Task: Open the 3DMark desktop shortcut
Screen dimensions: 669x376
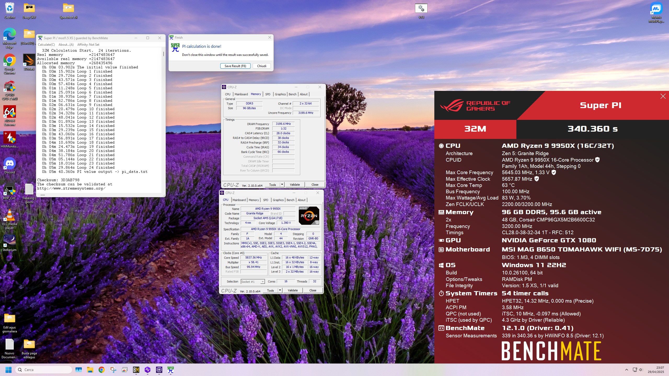Action: pos(29,62)
